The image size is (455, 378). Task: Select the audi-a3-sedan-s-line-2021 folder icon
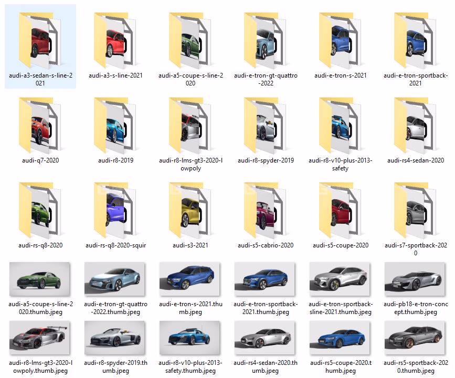point(40,40)
